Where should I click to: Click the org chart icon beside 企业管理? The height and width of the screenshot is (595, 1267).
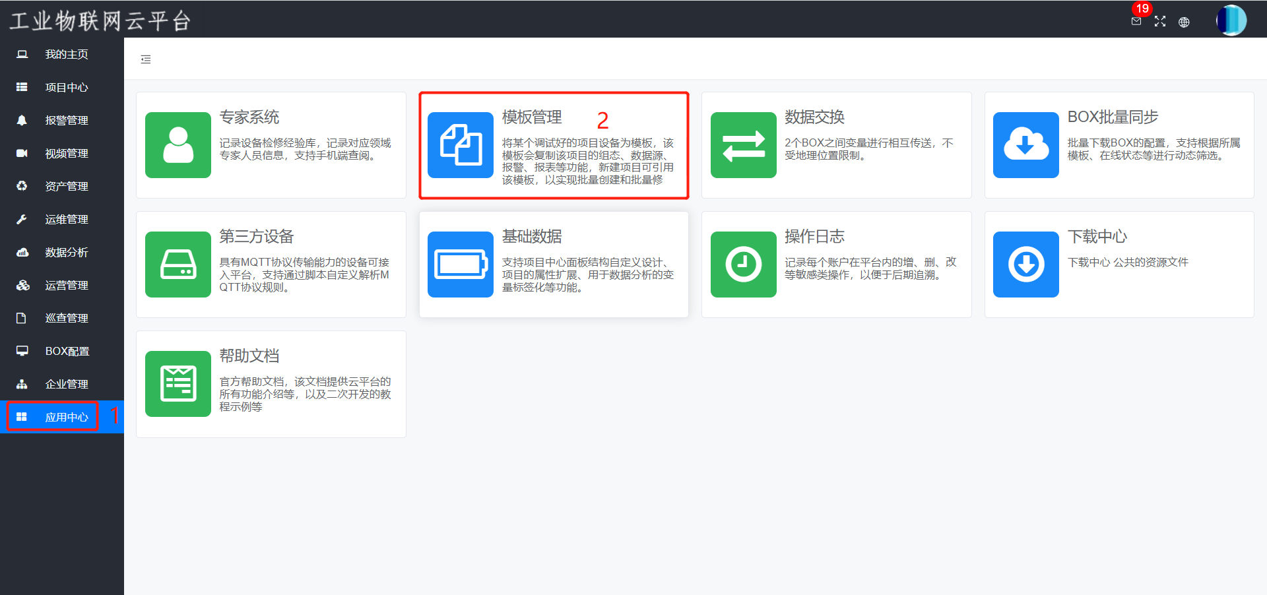point(22,384)
